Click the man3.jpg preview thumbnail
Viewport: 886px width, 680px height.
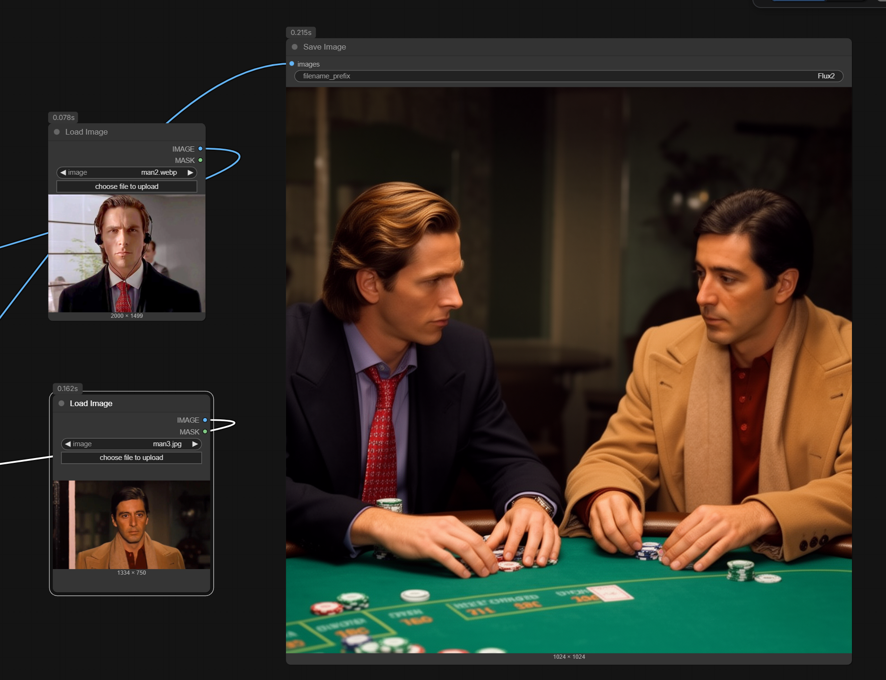pyautogui.click(x=132, y=525)
